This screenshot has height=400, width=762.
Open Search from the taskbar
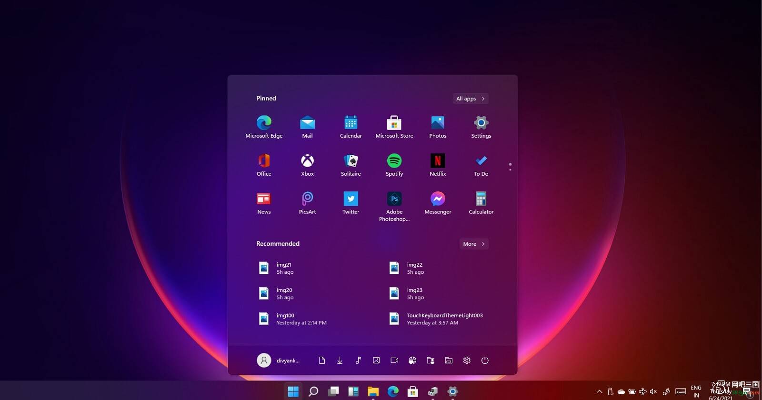(x=313, y=391)
